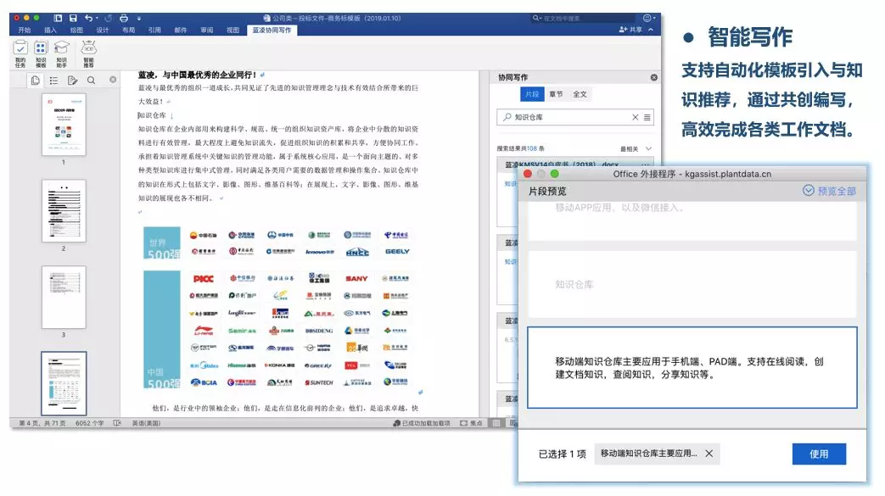Show thumbnails pane tab icon
This screenshot has height=496, width=885.
coord(35,81)
